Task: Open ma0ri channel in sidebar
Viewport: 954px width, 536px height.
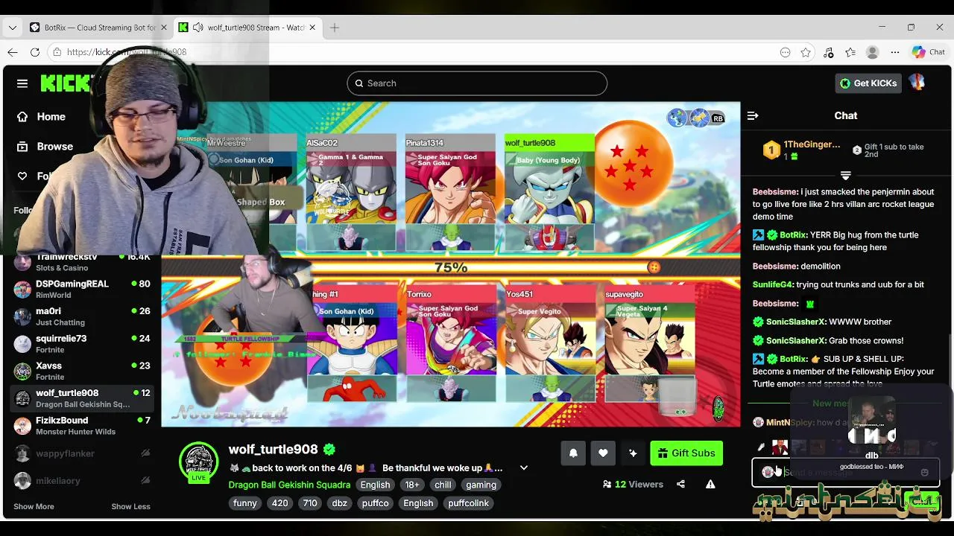Action: (83, 316)
